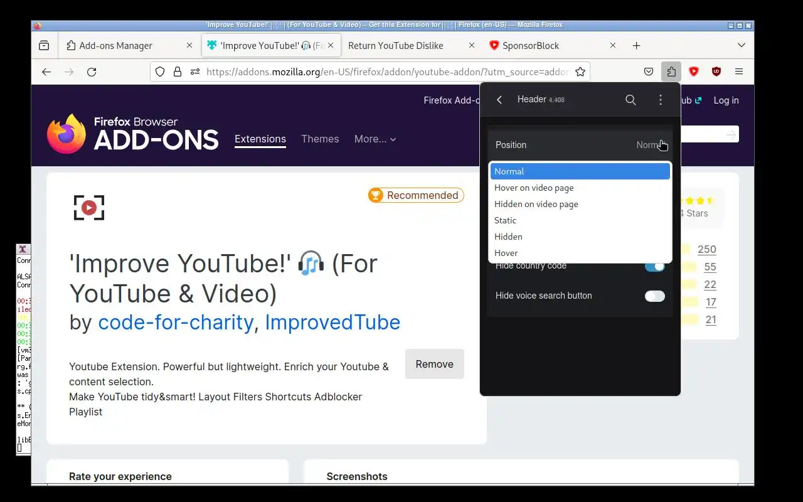Open the 55 four-star reviews link
Screen dimensions: 803x502
coord(710,267)
